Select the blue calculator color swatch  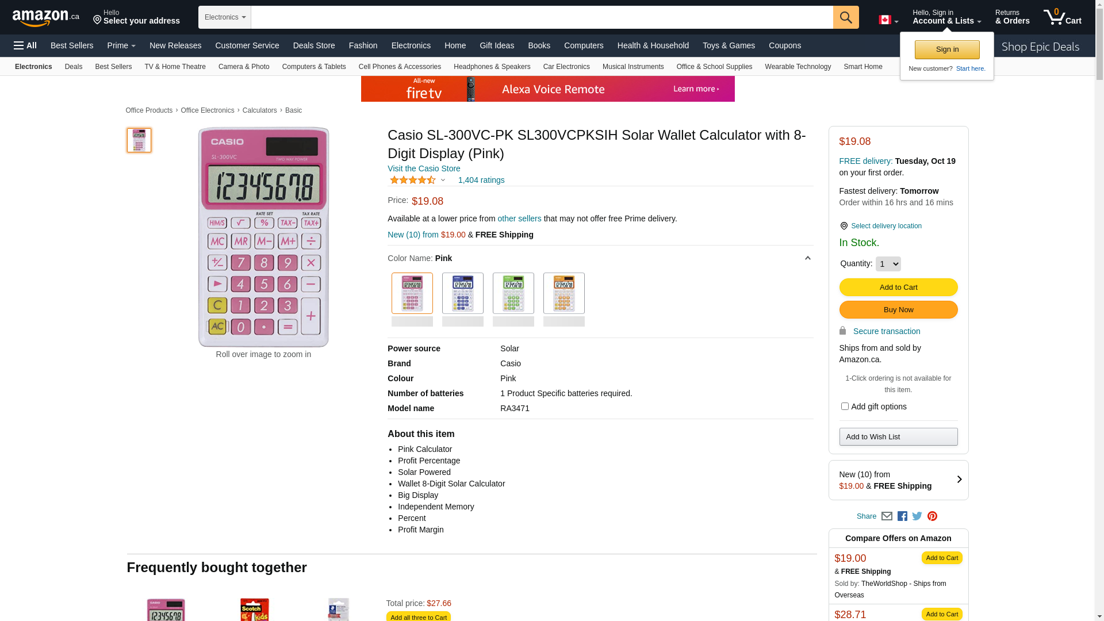coord(463,293)
